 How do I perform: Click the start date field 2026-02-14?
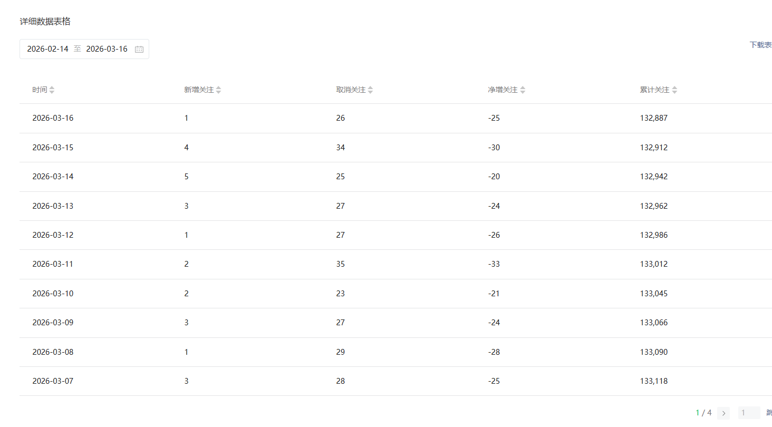coord(48,49)
